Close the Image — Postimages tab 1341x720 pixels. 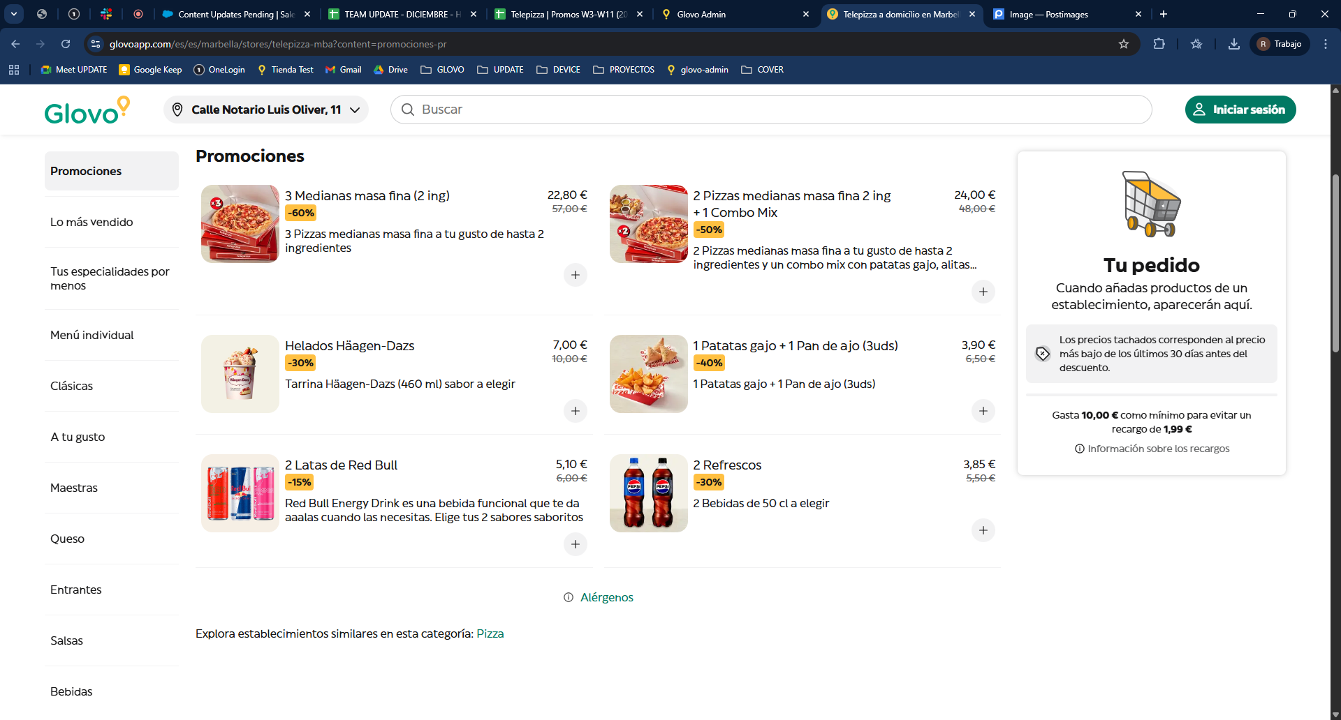1138,14
